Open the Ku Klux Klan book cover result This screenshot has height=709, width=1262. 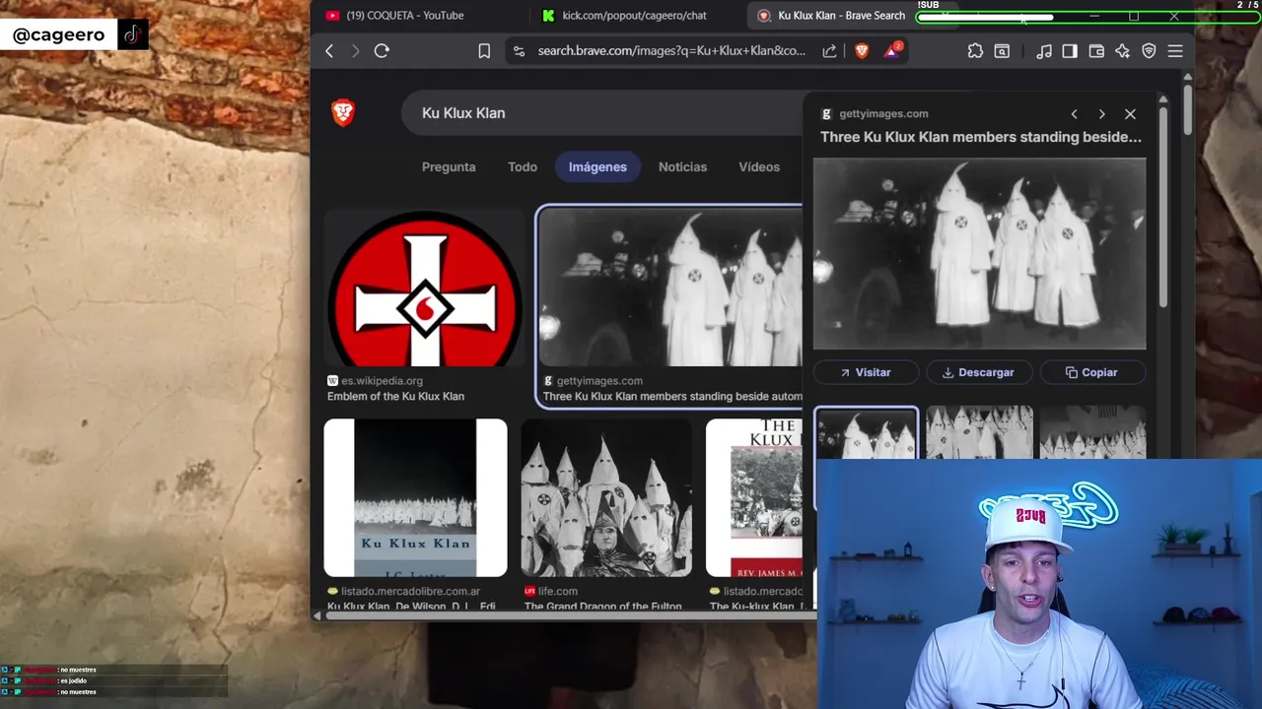(x=416, y=498)
